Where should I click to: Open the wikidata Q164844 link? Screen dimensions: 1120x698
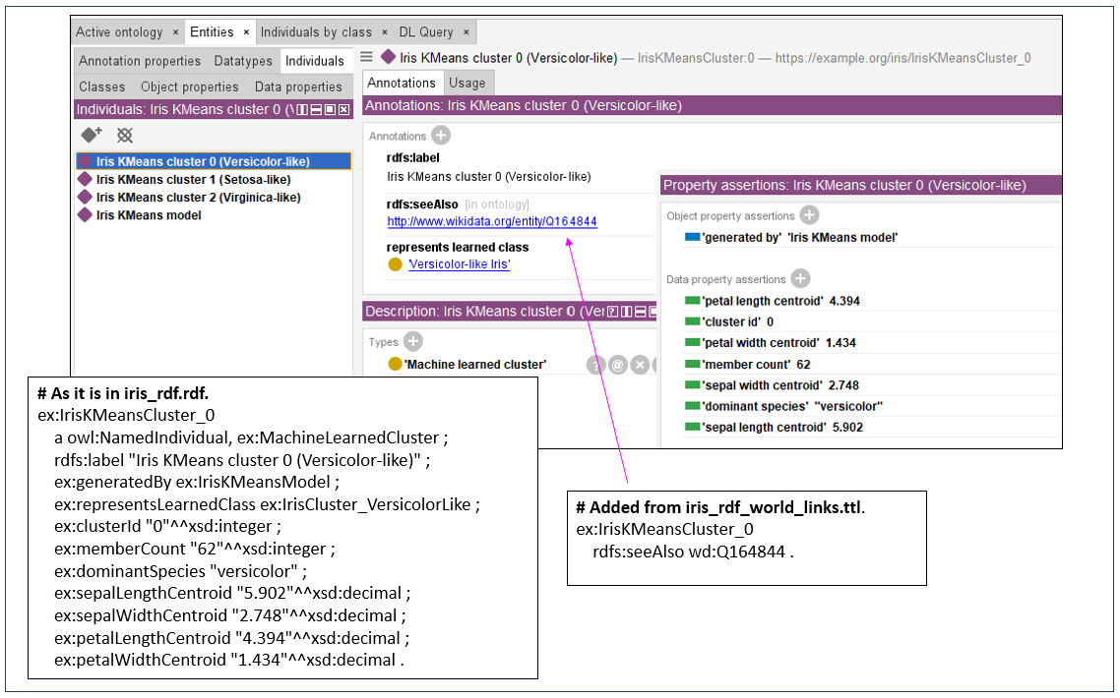pos(491,221)
